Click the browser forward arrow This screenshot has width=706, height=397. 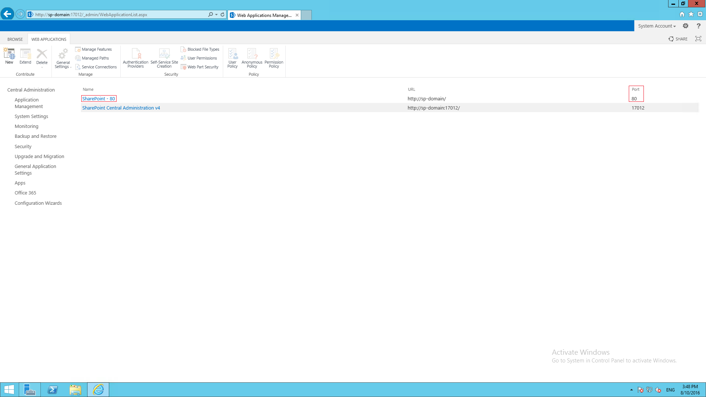point(20,14)
